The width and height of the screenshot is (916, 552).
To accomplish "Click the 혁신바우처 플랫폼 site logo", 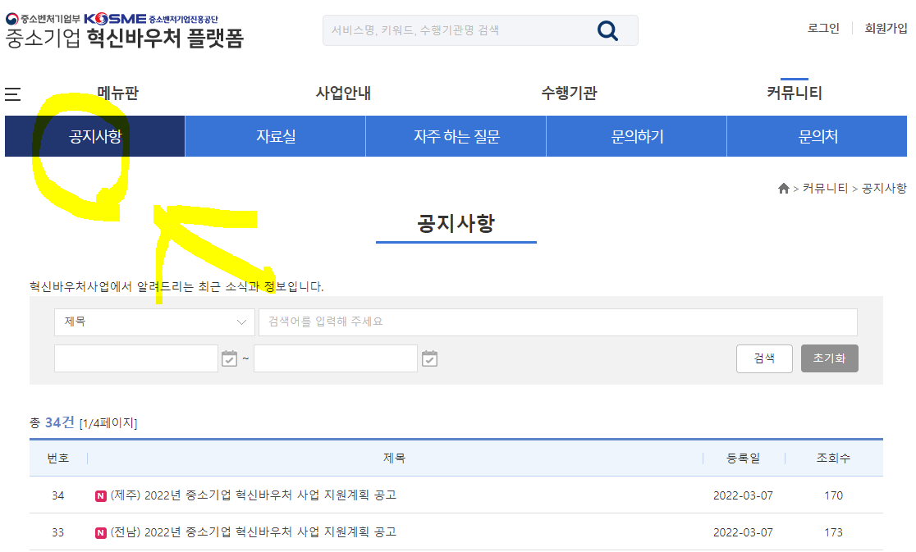I will (x=123, y=36).
